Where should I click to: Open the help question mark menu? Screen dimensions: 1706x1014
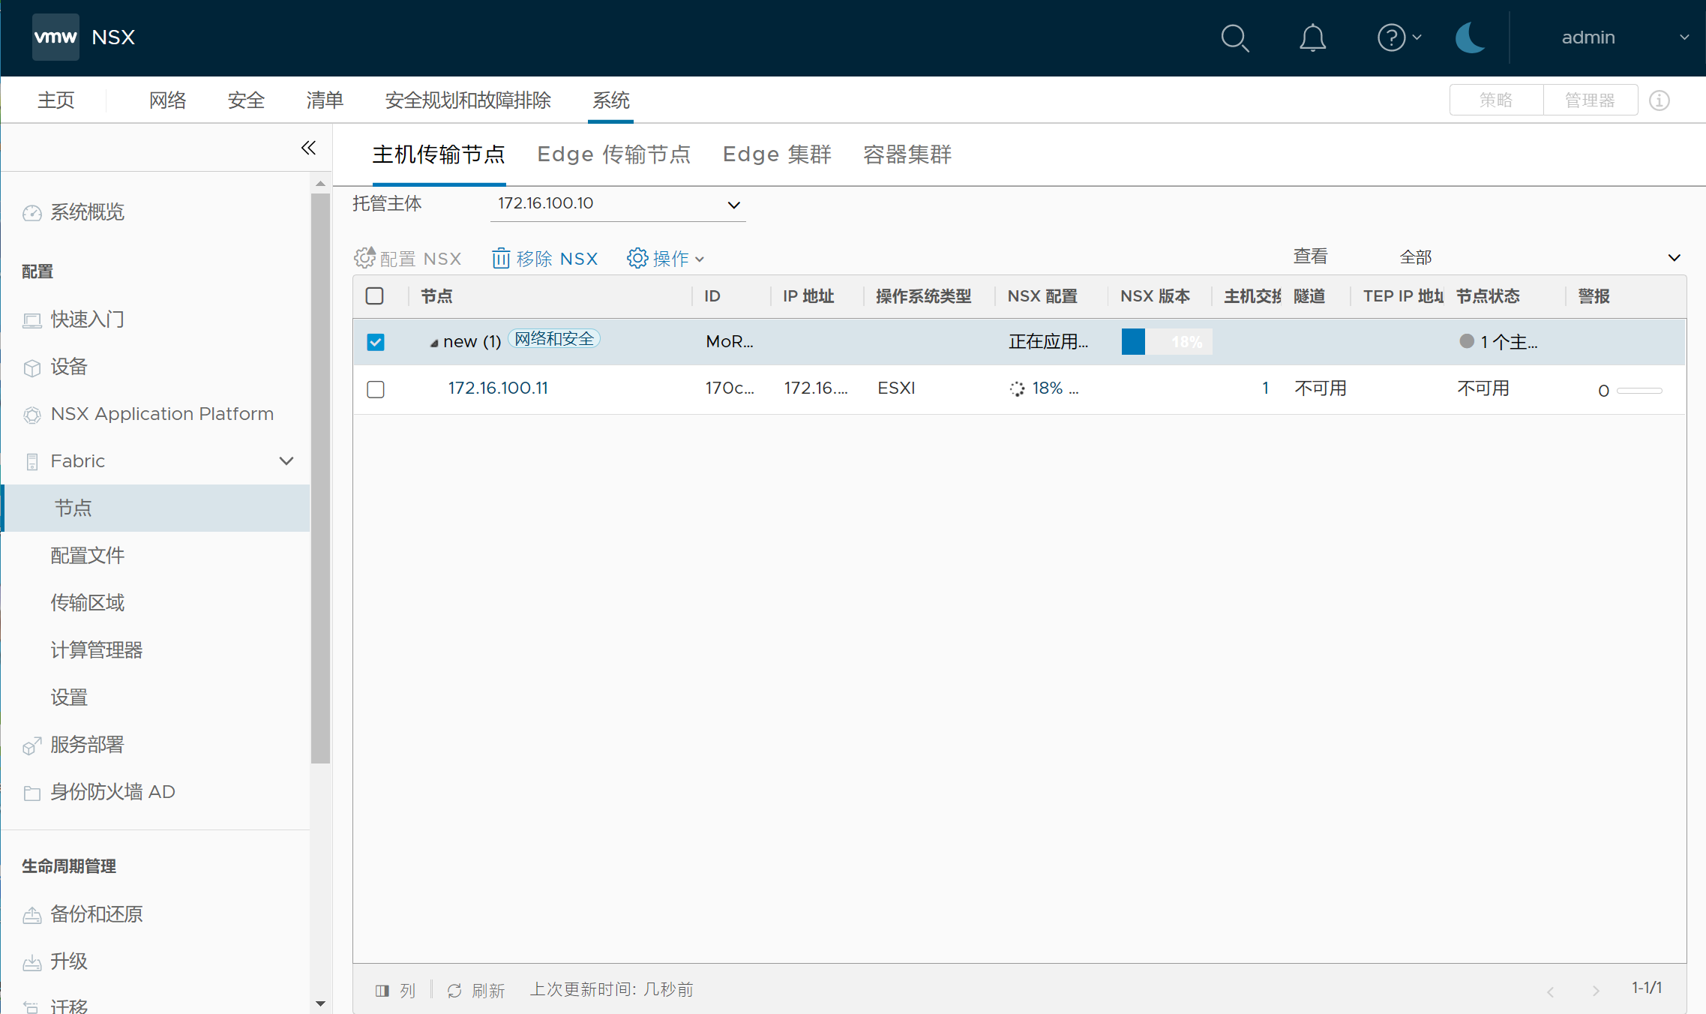point(1392,37)
